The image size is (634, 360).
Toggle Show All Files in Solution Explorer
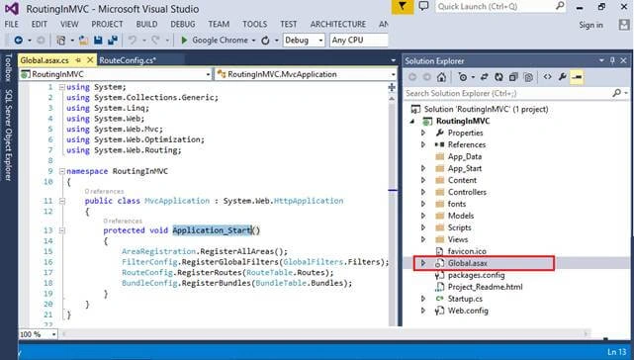point(528,77)
